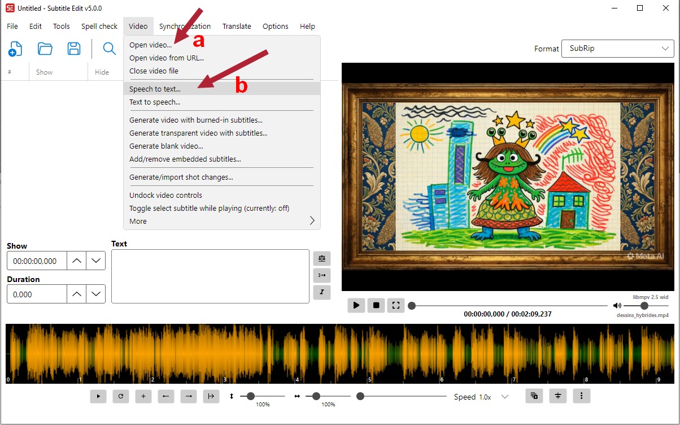
Task: Adjust the vertical zoom slider under waveform
Action: [x=263, y=396]
